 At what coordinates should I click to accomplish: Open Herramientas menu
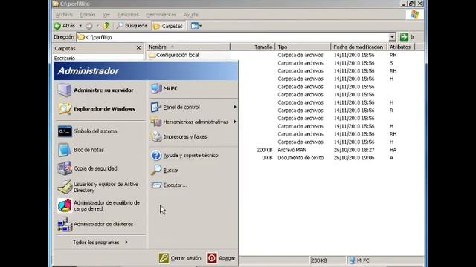tap(161, 15)
